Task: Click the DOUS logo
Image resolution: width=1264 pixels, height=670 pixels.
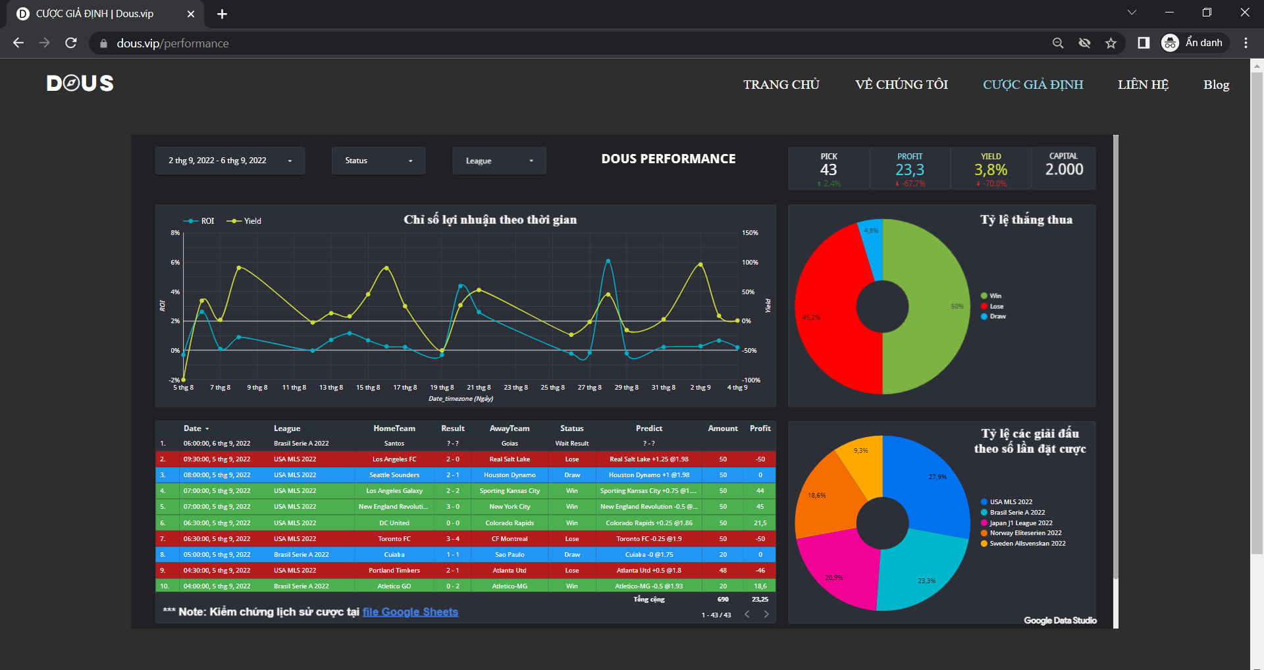Action: [80, 84]
